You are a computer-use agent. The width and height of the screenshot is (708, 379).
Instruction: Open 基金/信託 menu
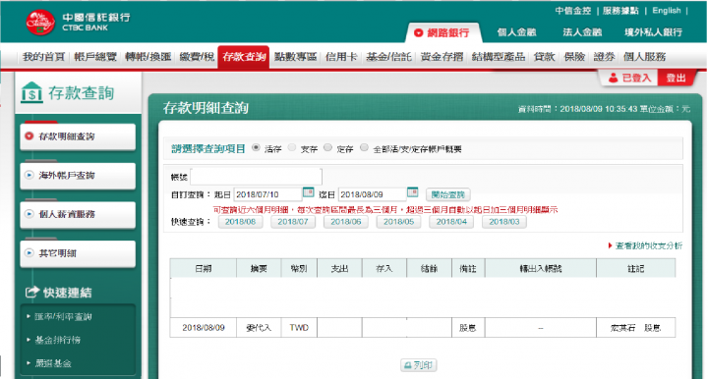pos(388,57)
